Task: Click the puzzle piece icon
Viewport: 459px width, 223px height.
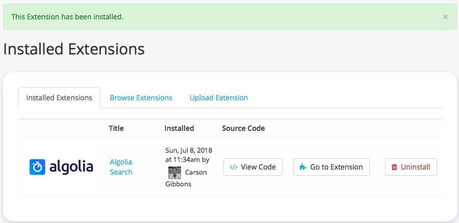Action: click(x=303, y=167)
